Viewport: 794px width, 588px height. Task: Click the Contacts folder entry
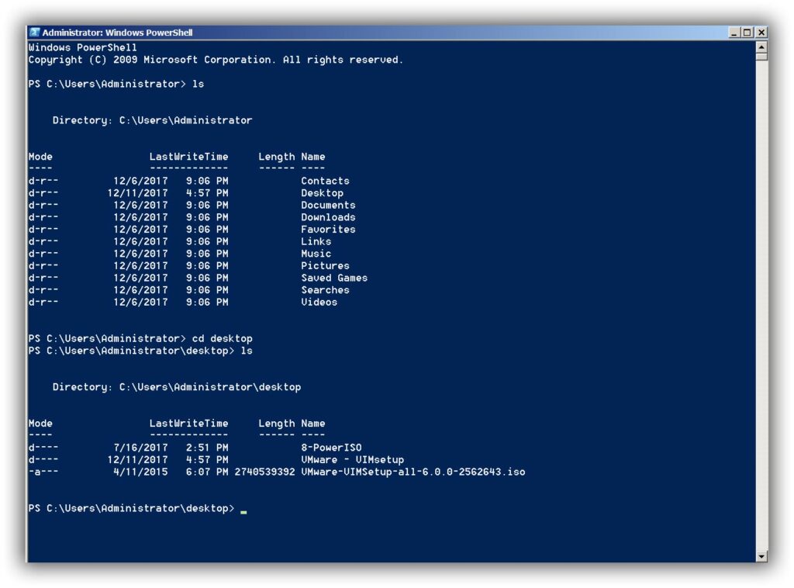325,181
